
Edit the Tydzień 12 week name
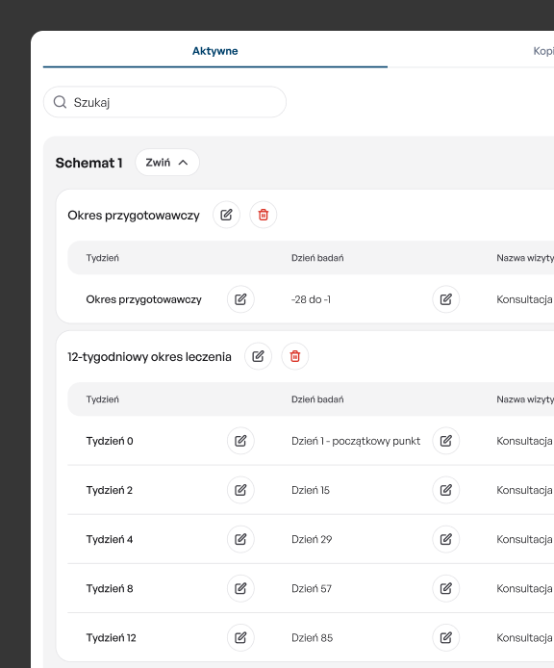pyautogui.click(x=240, y=638)
